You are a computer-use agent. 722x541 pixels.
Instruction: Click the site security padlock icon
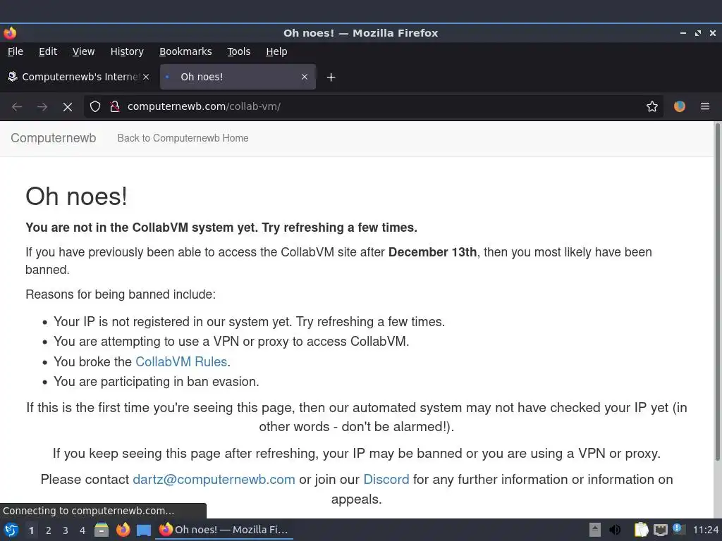(115, 107)
